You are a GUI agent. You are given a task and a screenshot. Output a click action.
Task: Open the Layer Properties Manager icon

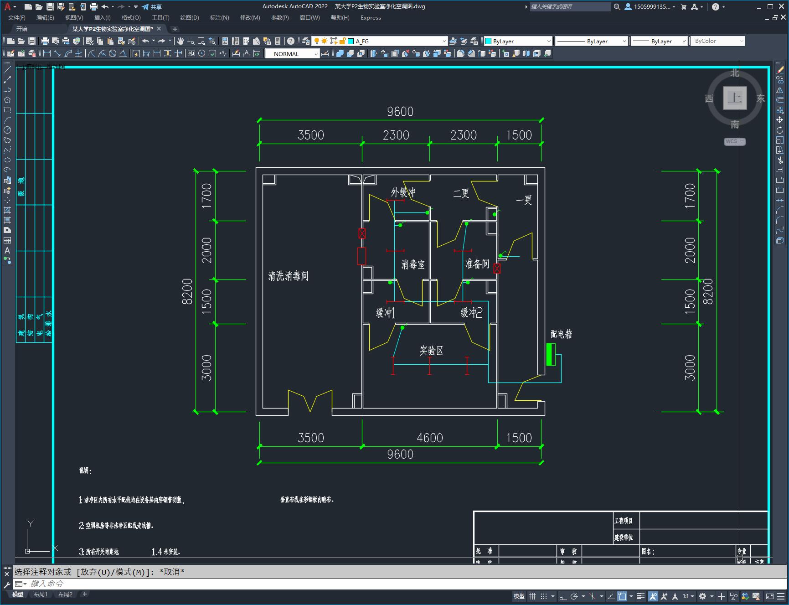point(306,41)
